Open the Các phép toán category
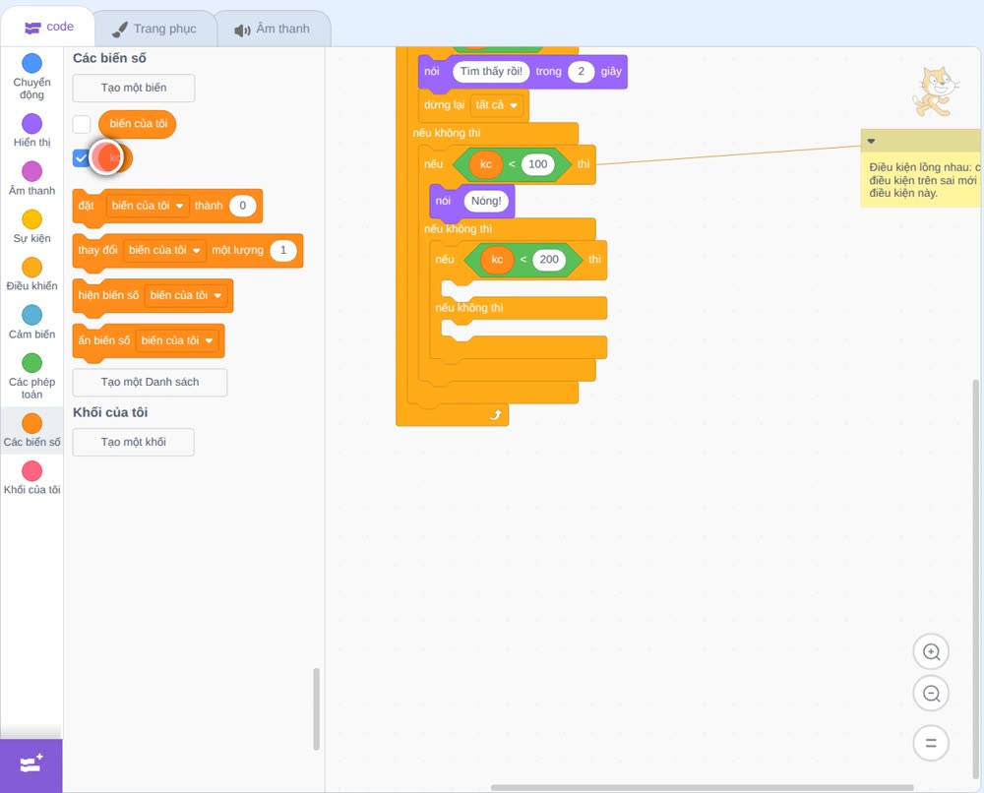The image size is (984, 793). pyautogui.click(x=31, y=377)
